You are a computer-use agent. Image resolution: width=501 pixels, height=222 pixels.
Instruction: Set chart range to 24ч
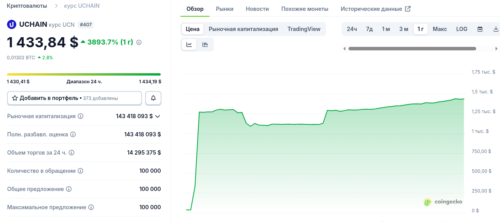click(352, 29)
